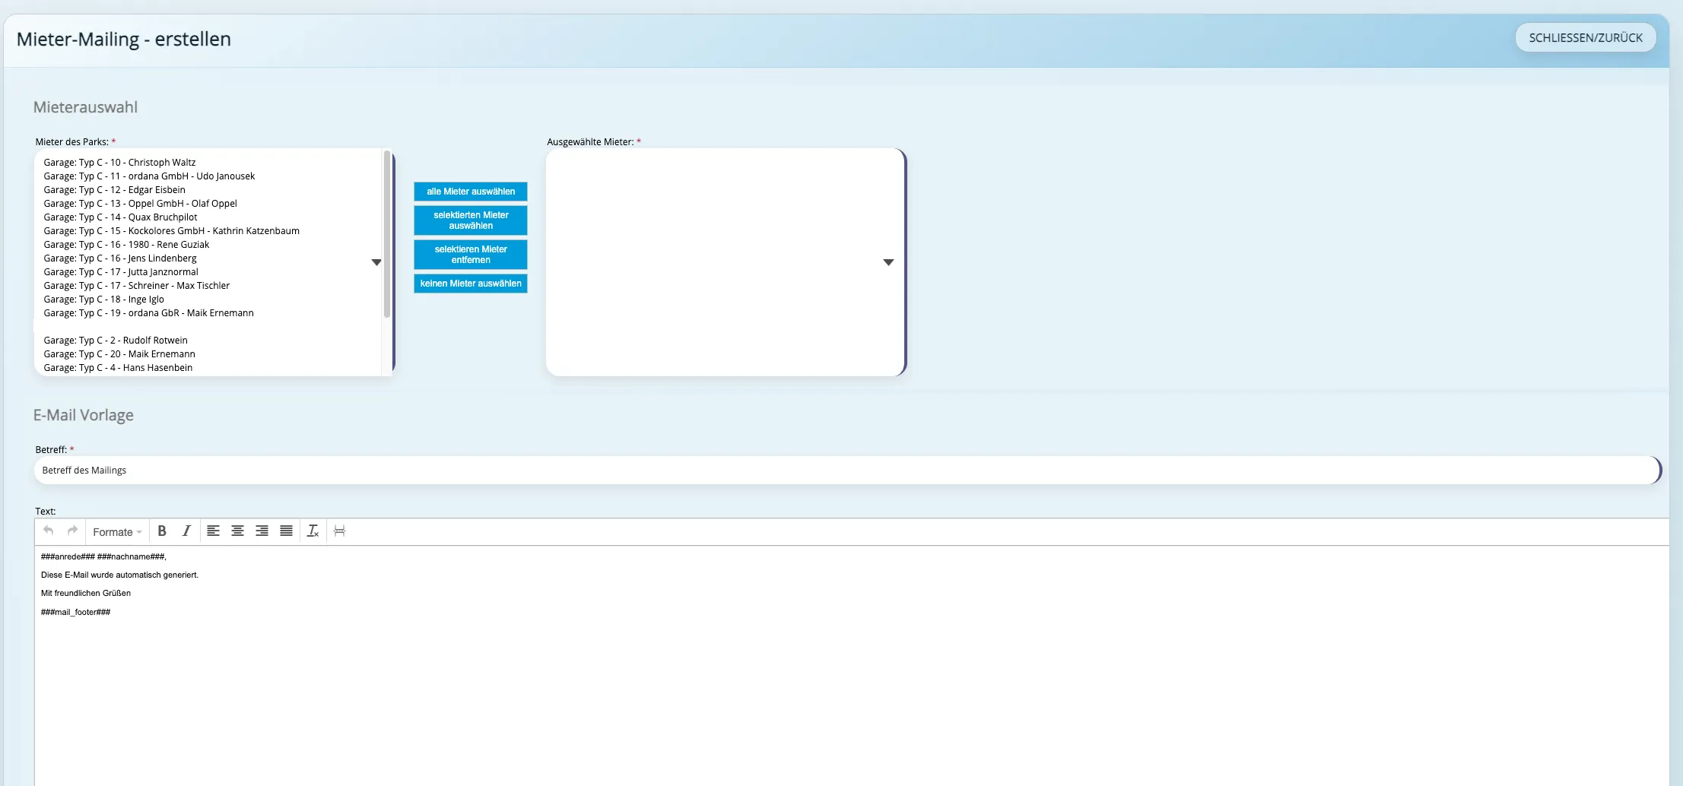Click 'selektierten Mieter auswählen' button
This screenshot has height=786, width=1683.
pos(471,220)
